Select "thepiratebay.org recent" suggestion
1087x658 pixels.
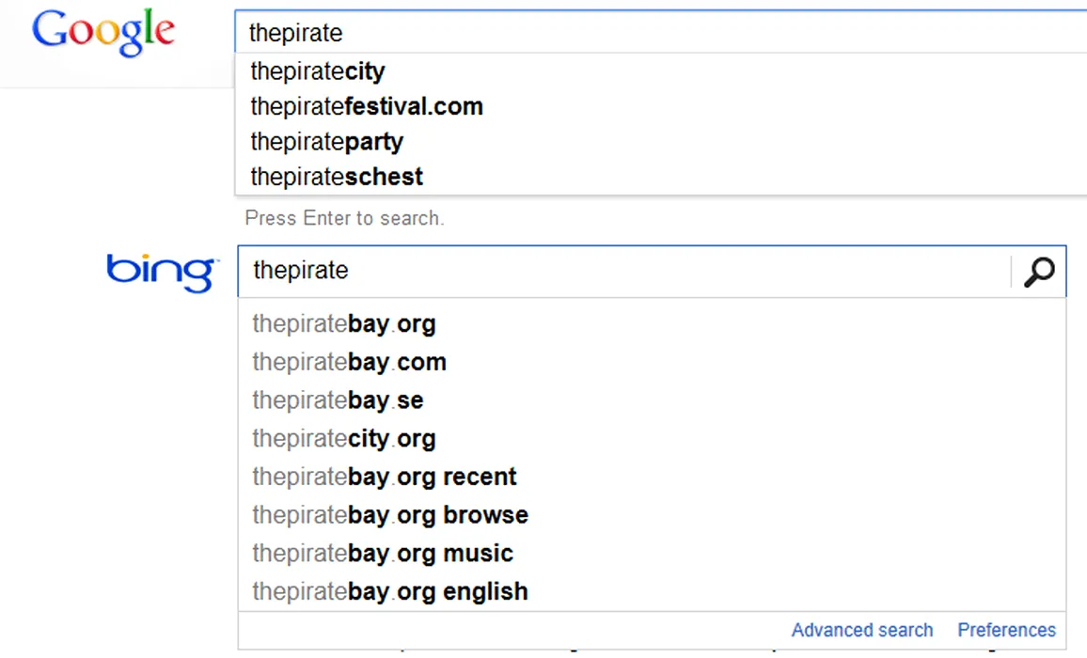point(385,477)
